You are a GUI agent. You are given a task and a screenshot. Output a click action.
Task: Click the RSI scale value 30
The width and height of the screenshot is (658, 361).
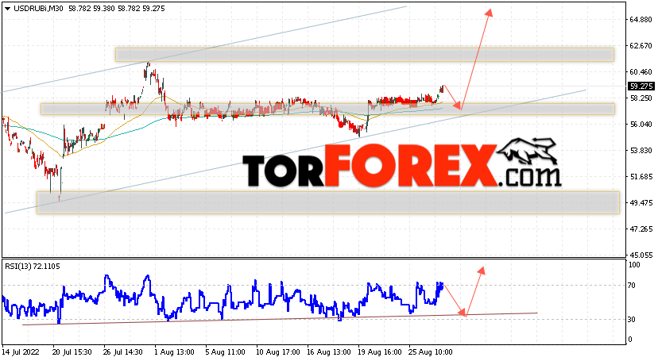tap(632, 320)
